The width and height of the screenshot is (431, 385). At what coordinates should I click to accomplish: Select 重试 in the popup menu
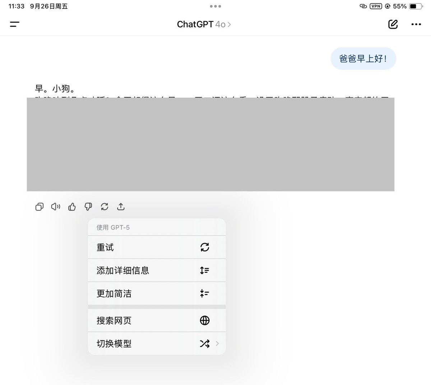[x=157, y=247]
